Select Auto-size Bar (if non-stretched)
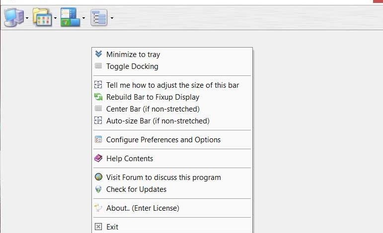Image resolution: width=383 pixels, height=233 pixels. point(157,121)
